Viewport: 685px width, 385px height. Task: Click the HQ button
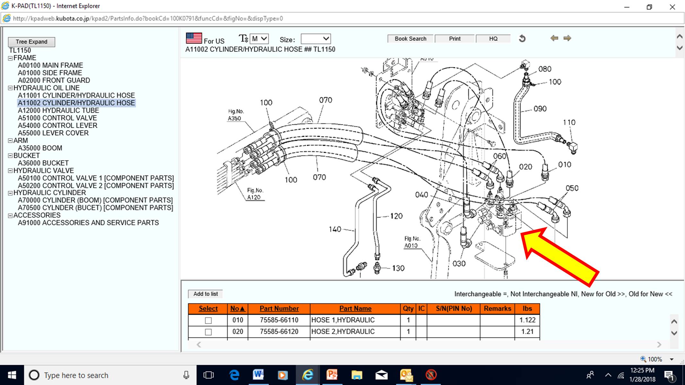pos(493,39)
